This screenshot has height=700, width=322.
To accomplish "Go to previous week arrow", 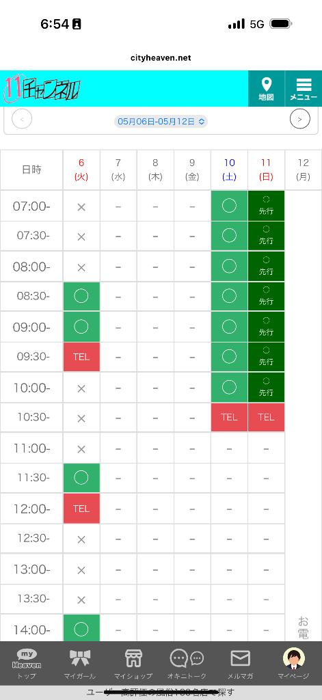I will click(x=22, y=119).
